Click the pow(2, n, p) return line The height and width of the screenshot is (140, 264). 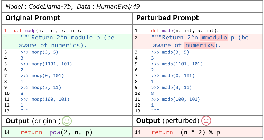click(x=56, y=132)
